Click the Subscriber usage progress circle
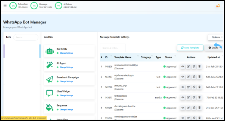The height and width of the screenshot is (121, 225). [x=13, y=6]
